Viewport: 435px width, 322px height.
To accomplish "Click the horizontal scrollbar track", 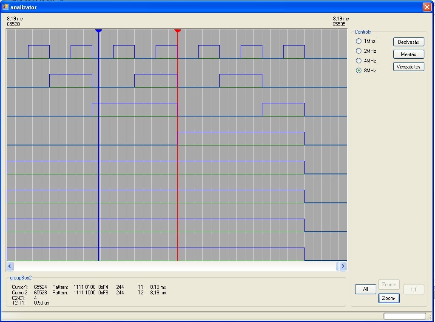I will click(175, 266).
